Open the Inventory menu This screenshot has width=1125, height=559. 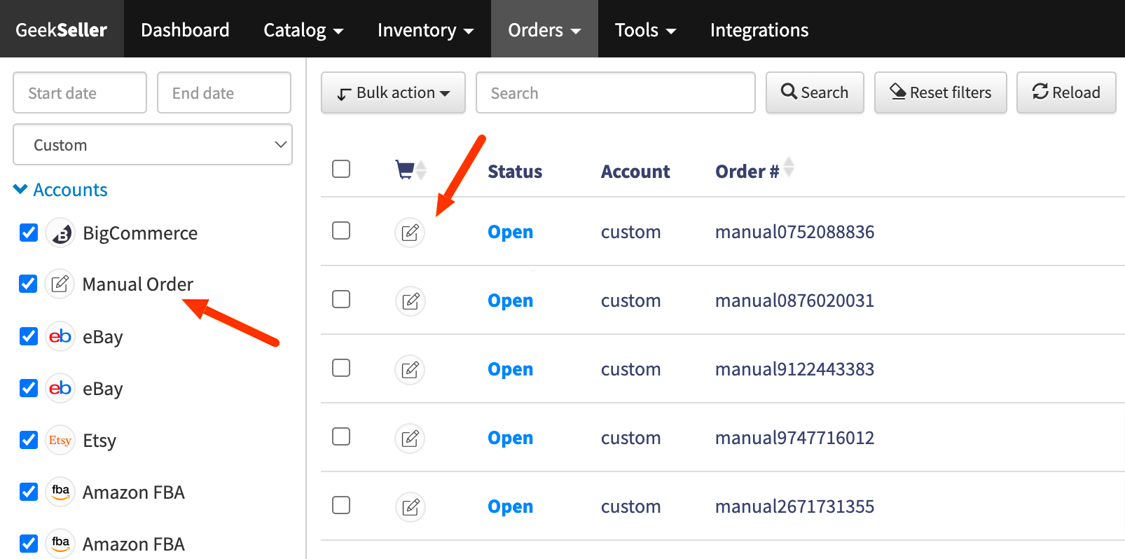[426, 29]
